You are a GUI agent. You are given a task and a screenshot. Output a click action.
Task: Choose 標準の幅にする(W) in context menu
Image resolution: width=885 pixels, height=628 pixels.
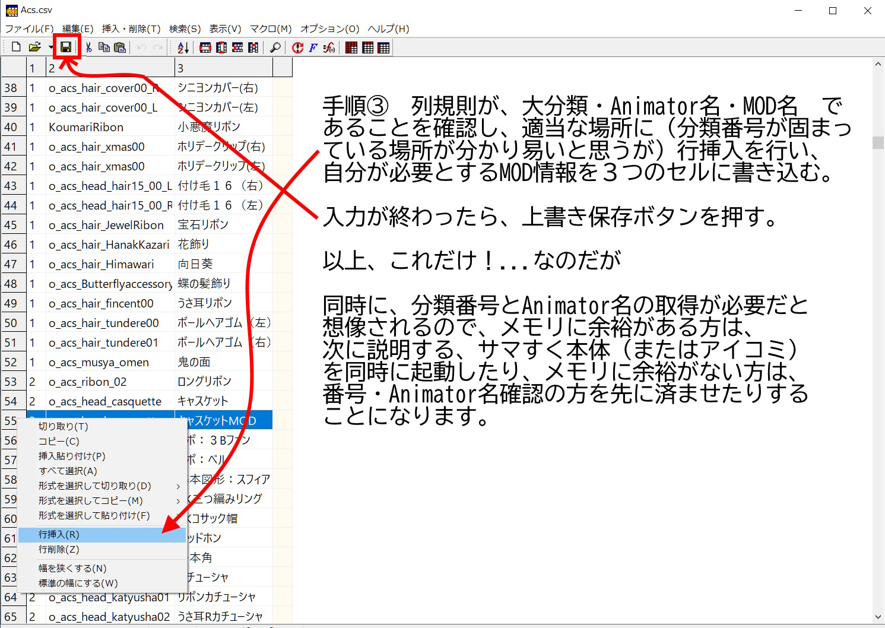(102, 583)
